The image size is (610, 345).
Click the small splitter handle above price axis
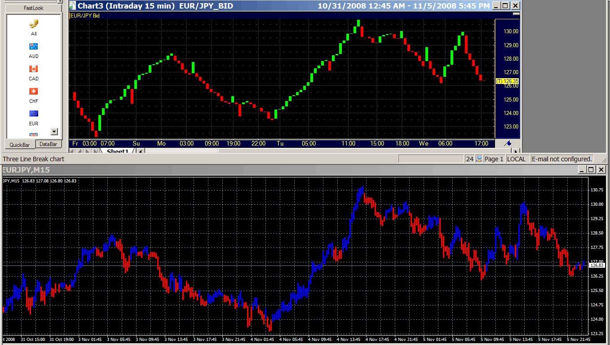tap(516, 14)
